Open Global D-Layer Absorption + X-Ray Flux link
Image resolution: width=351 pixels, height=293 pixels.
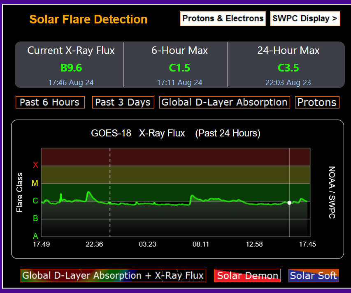click(x=113, y=276)
